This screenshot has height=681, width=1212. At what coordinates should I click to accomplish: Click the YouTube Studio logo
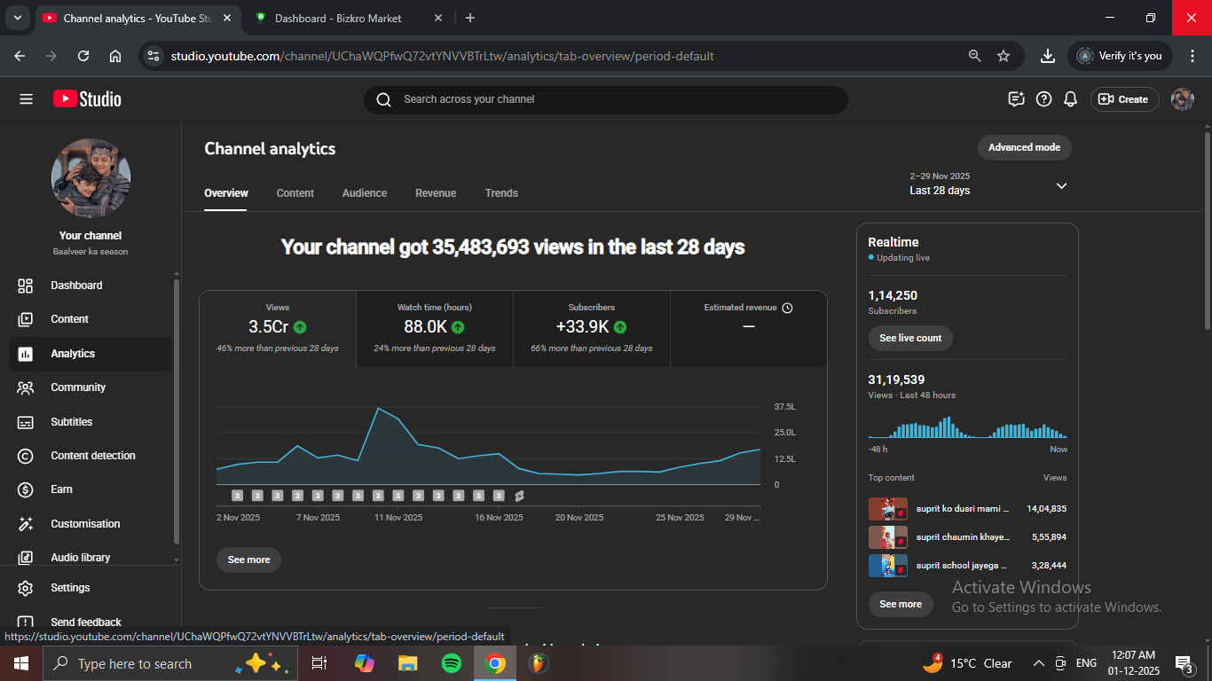pyautogui.click(x=87, y=99)
